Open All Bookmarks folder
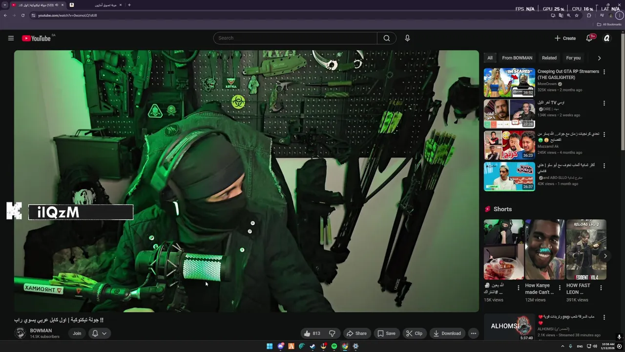The height and width of the screenshot is (352, 625). click(609, 24)
